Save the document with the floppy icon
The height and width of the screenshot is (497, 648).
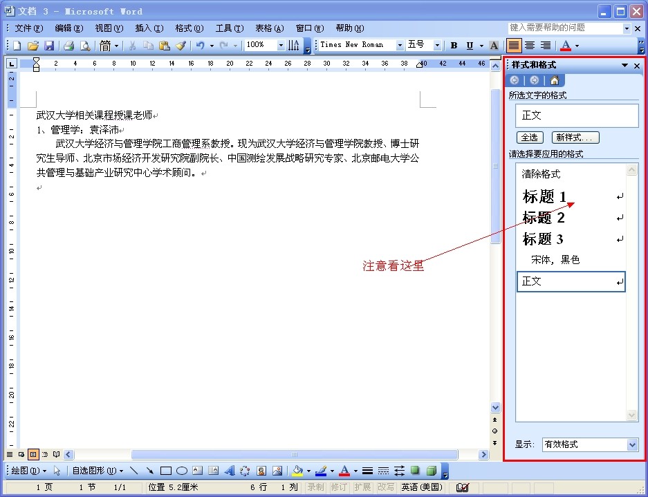click(49, 46)
